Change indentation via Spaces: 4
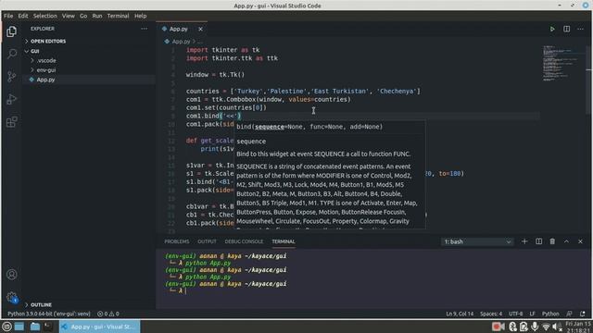593x333 pixels. (491, 314)
